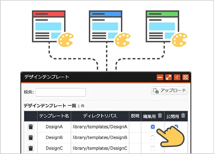This screenshot has height=154, width=214.
Task: Click the trash icon for DesignB
Action: 31,137
